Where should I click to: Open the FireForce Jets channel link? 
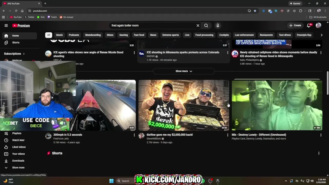click(61, 139)
